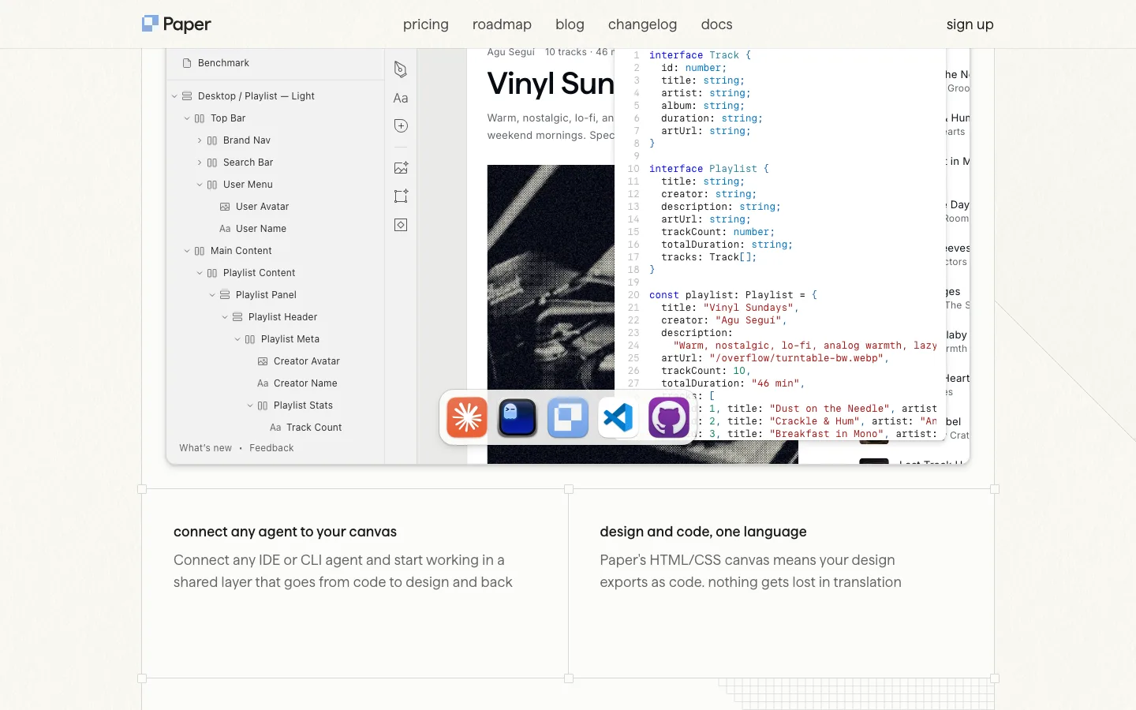This screenshot has width=1136, height=710.
Task: Select the User Menu layer label
Action: tap(248, 185)
